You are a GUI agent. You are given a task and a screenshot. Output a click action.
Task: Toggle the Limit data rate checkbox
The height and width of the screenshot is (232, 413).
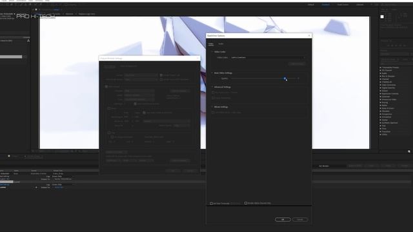(x=213, y=112)
